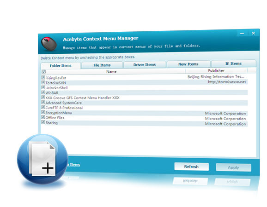This screenshot has height=207, width=267.
Task: Click the Apply button
Action: [x=233, y=167]
